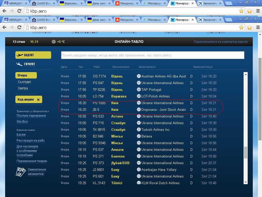The height and width of the screenshot is (197, 262).
Task: Select the Завтра day filter
Action: pos(23,88)
